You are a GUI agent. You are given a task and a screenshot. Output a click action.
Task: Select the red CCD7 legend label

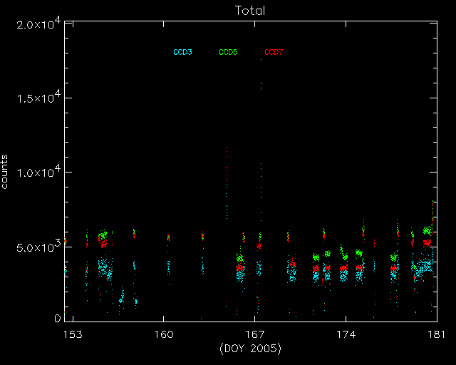(274, 52)
